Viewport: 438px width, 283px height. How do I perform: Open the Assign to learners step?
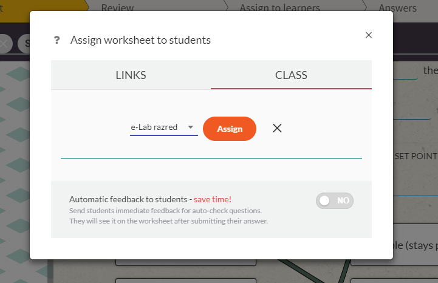279,8
